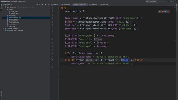The height and width of the screenshot is (100, 178).
Task: Click on session_start(); in editor
Action: pyautogui.click(x=76, y=11)
